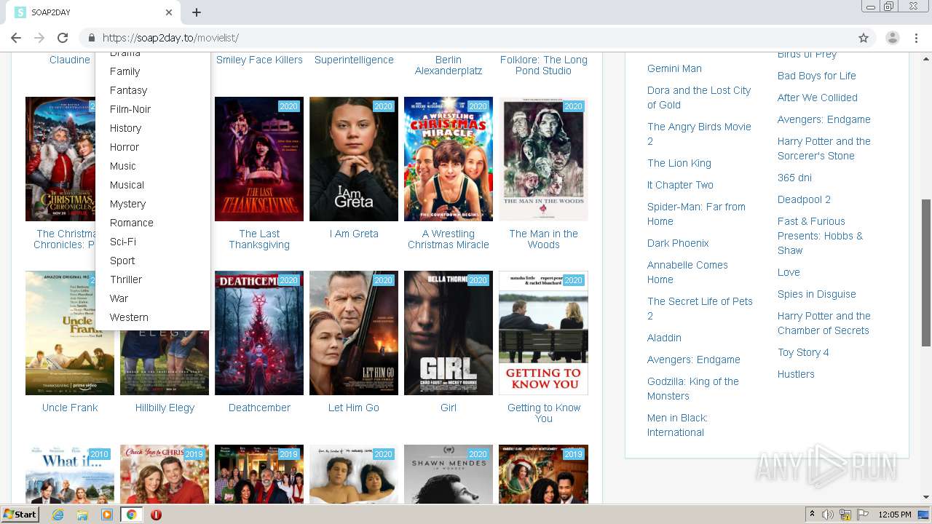Open The Man in the Woods poster

[543, 159]
